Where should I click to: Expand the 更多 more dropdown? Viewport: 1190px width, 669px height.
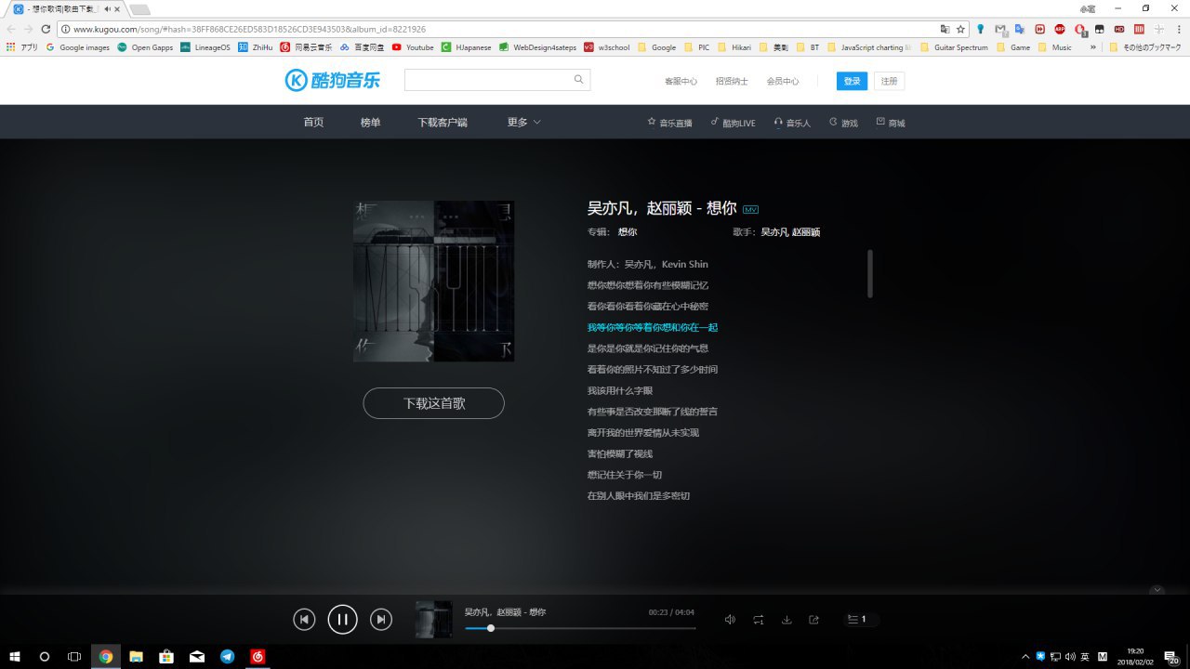[524, 123]
